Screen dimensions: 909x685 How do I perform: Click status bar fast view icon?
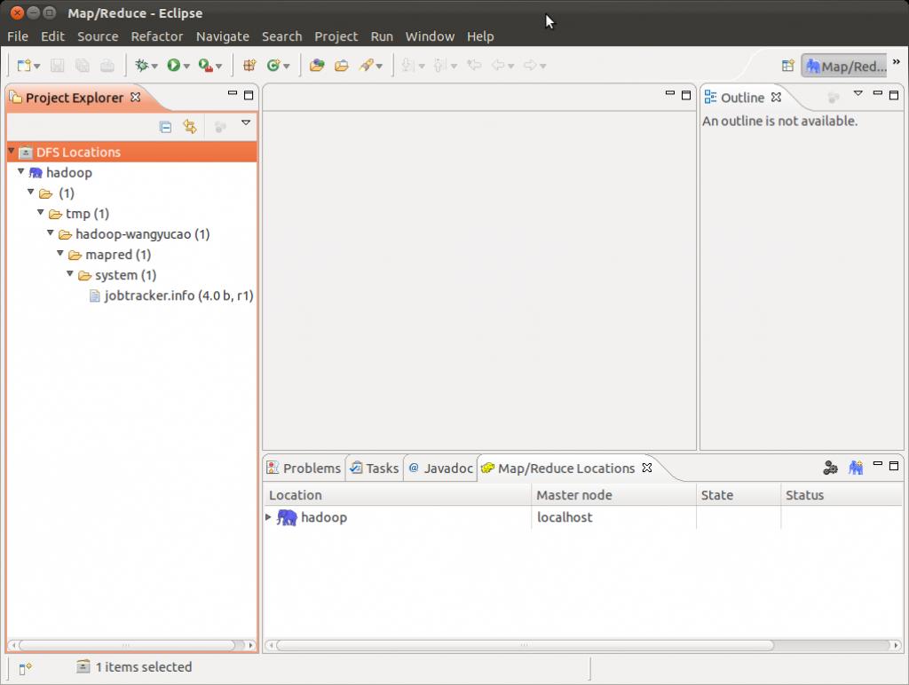click(24, 669)
